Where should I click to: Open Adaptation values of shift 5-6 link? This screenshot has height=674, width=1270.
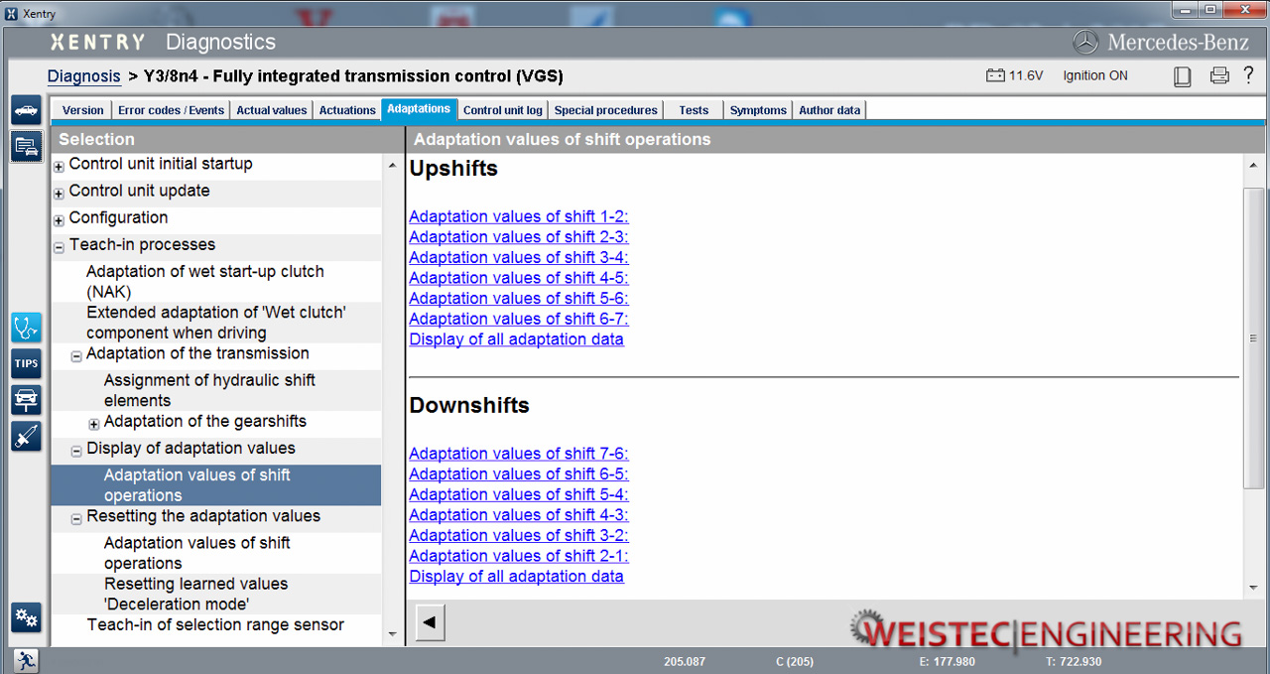519,298
